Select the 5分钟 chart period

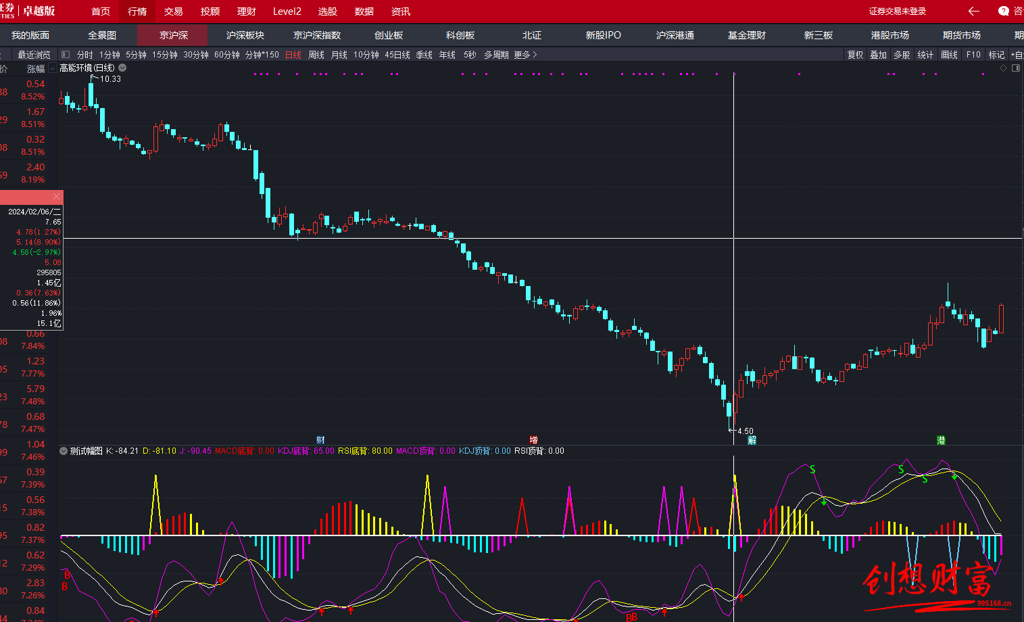click(136, 55)
